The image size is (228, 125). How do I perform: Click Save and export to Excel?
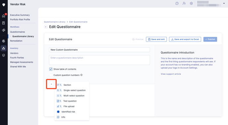tap(185, 39)
